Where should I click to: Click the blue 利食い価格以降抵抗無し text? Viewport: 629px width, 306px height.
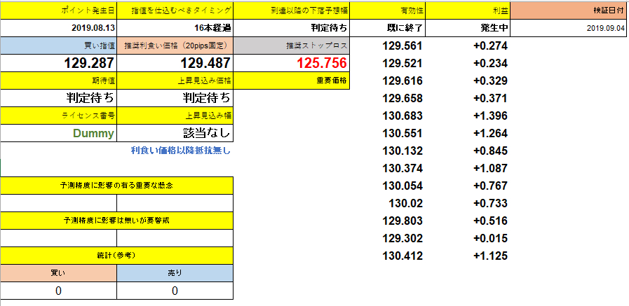tap(180, 151)
